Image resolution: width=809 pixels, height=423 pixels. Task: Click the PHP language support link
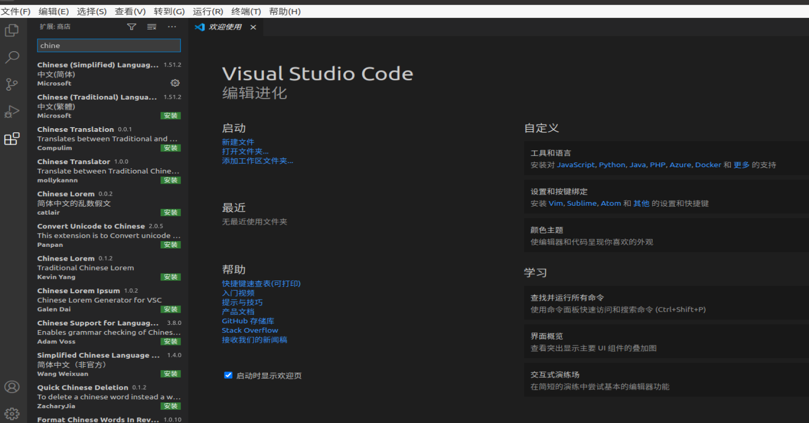tap(657, 165)
